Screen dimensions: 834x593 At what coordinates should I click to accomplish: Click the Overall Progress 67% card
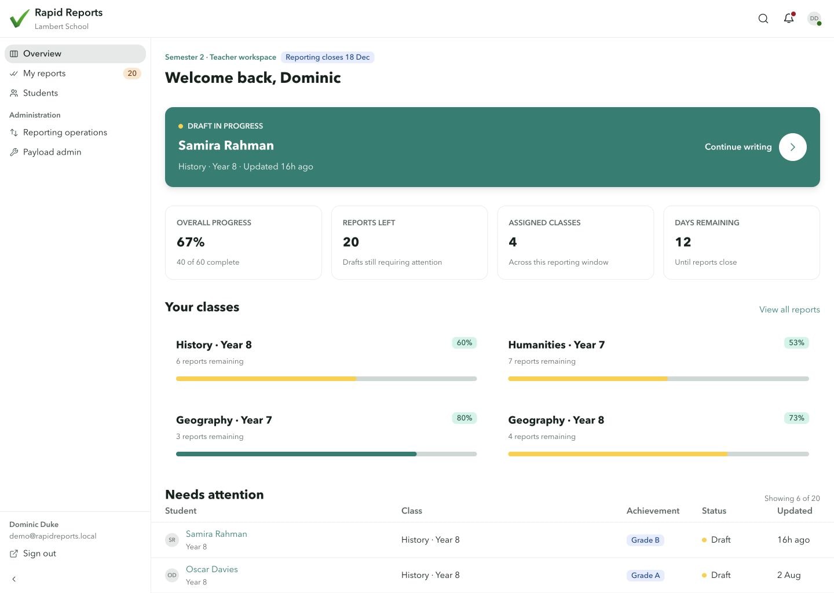[x=243, y=243]
